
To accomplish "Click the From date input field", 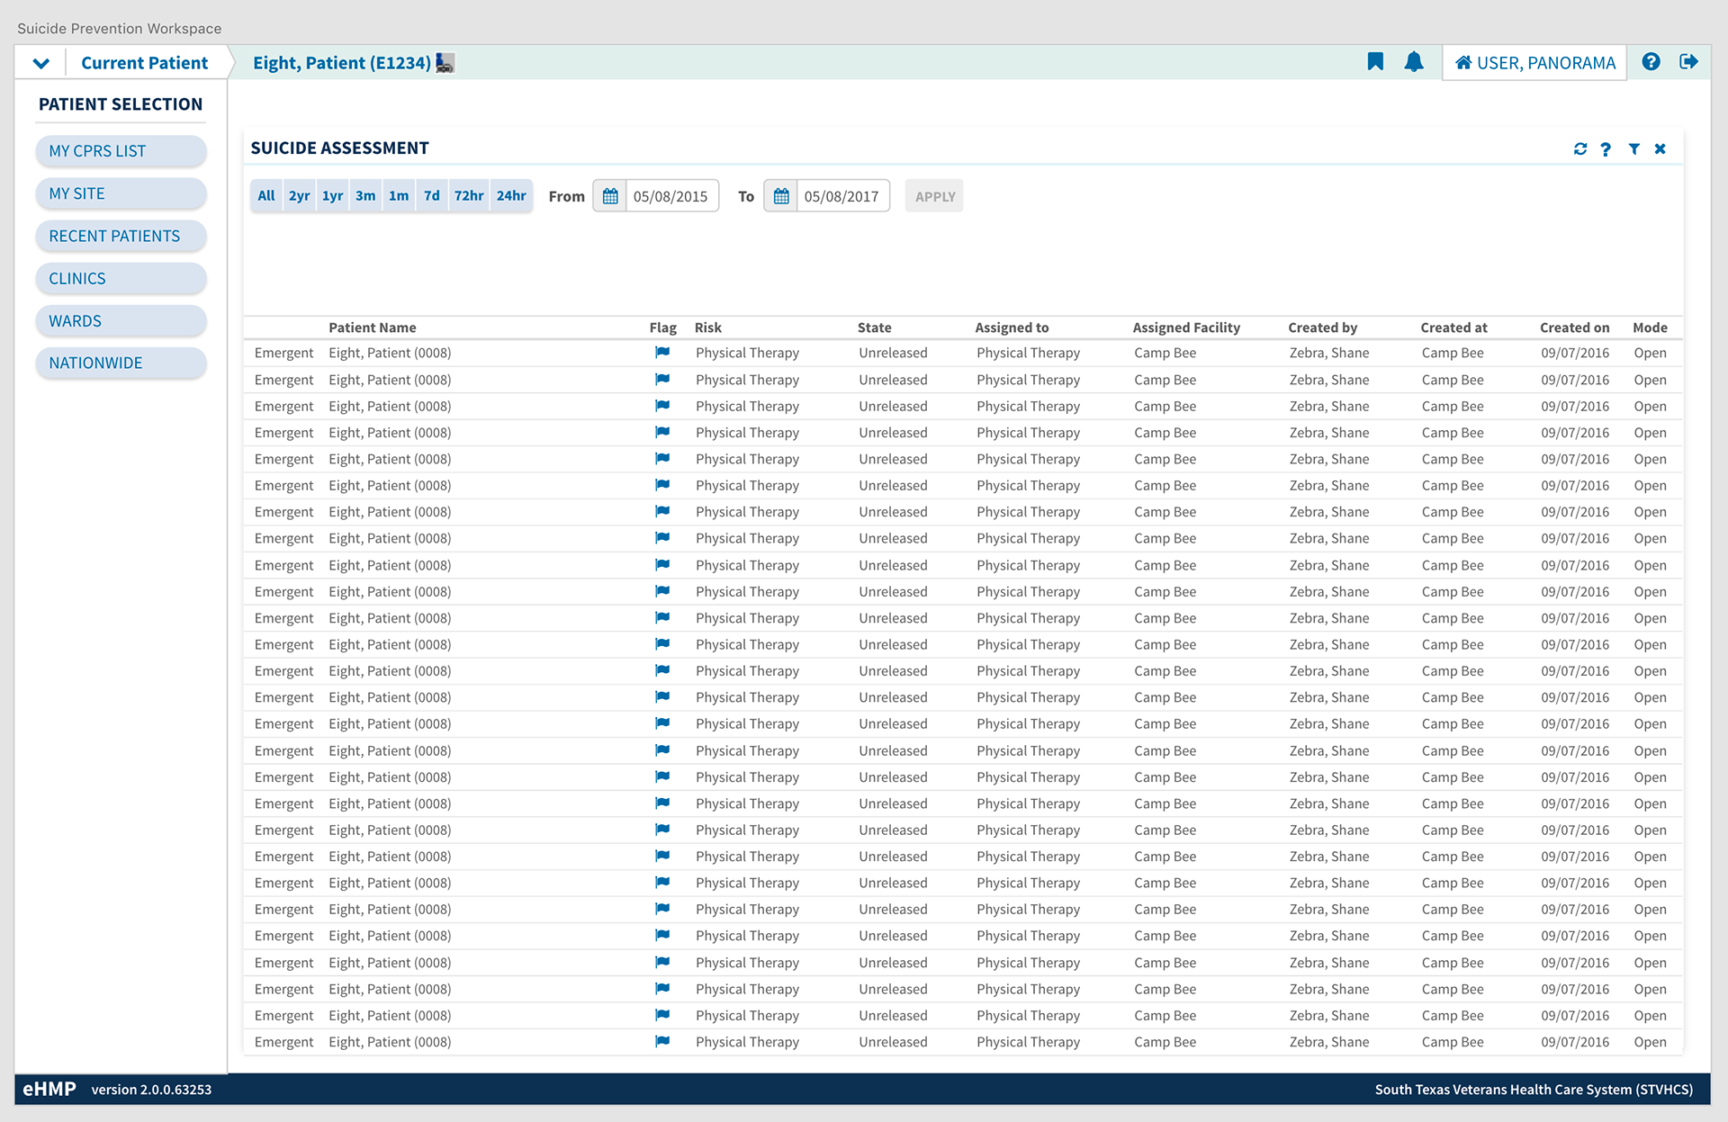I will (671, 196).
